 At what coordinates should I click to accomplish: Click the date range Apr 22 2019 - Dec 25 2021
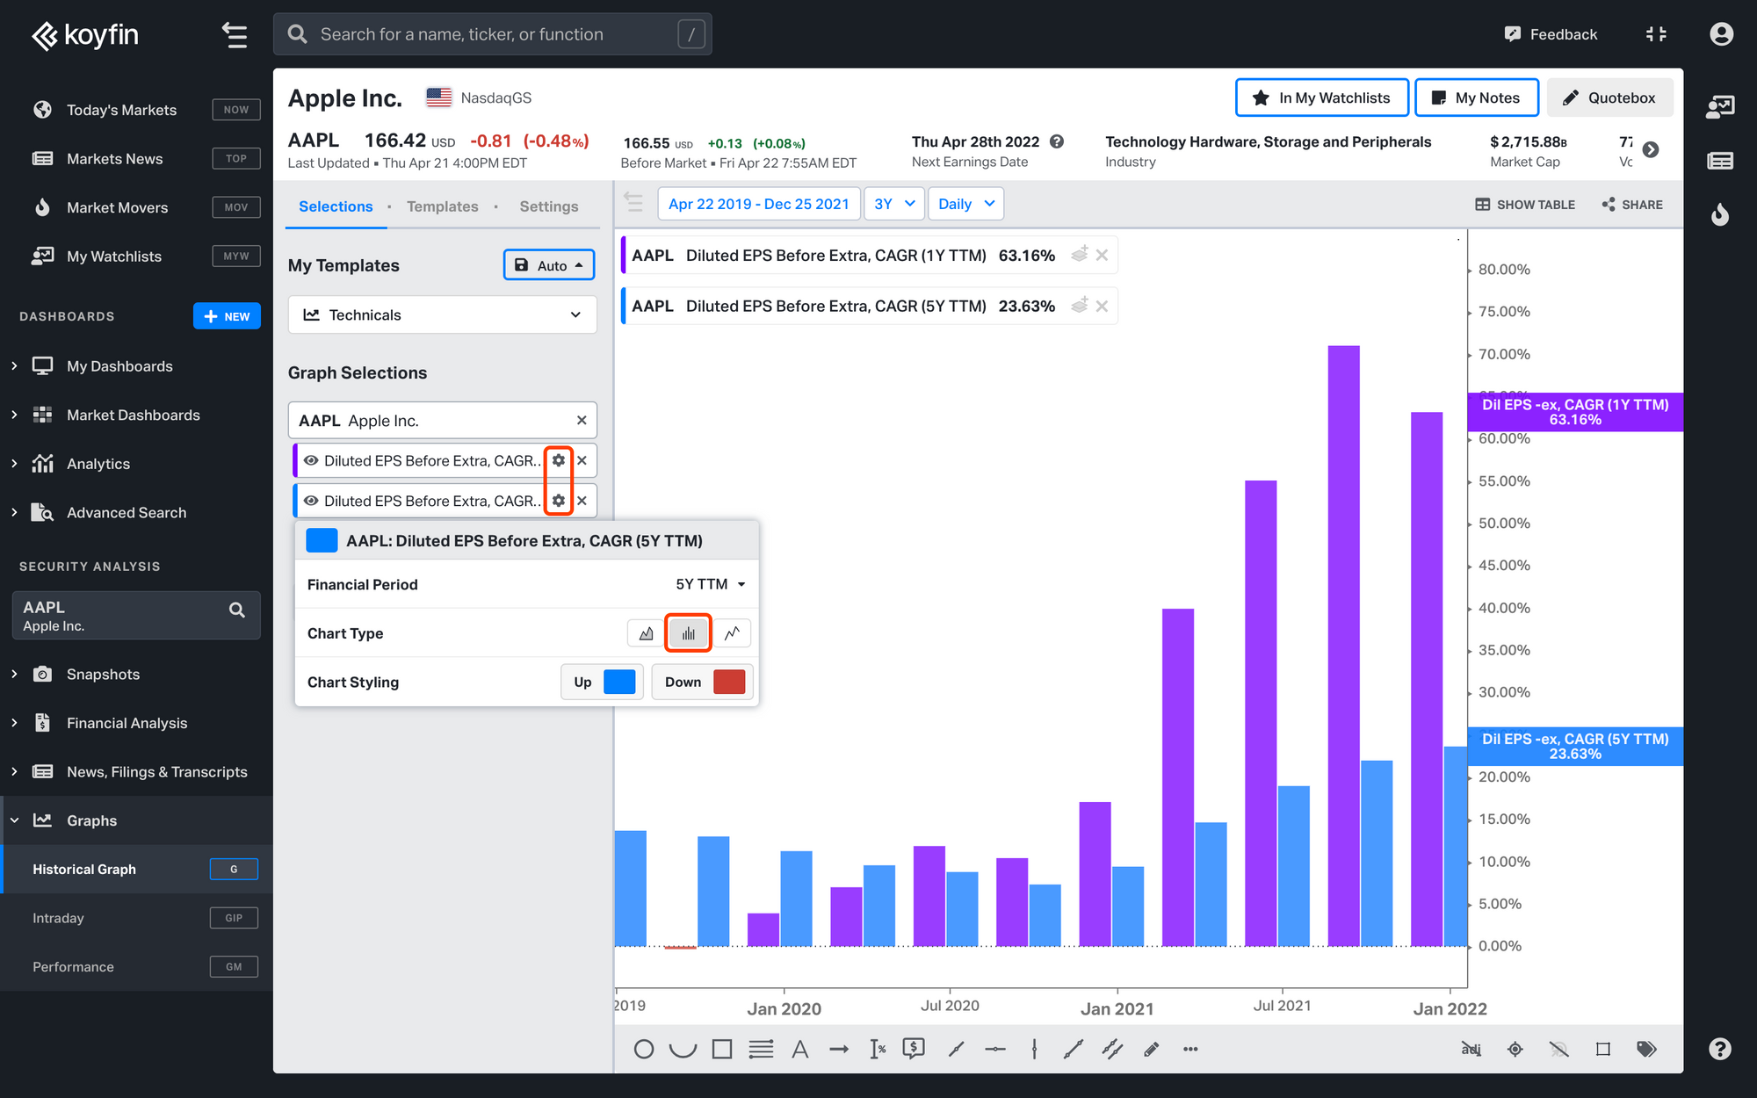tap(759, 204)
